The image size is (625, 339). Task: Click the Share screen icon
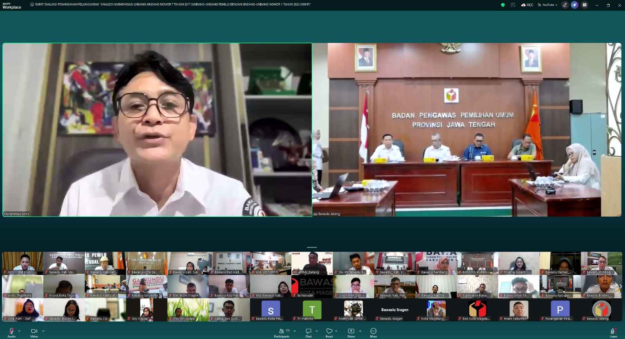(351, 332)
